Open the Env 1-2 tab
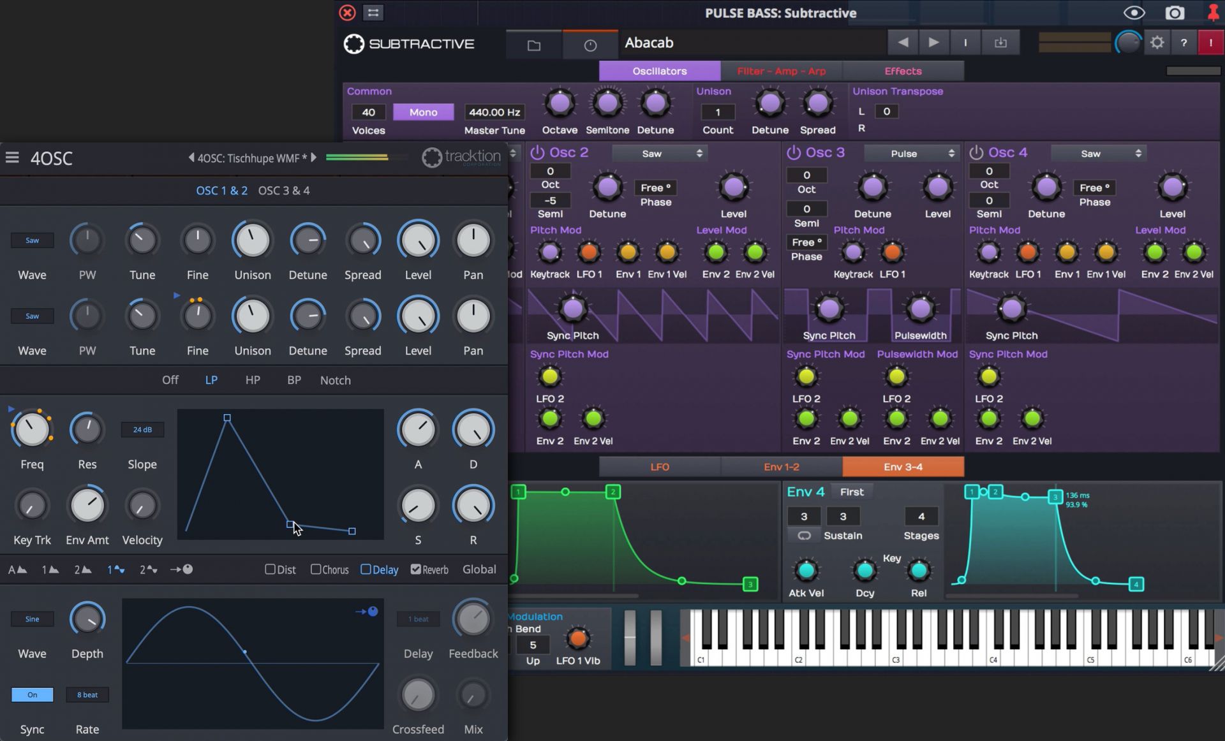Image resolution: width=1225 pixels, height=741 pixels. click(781, 467)
